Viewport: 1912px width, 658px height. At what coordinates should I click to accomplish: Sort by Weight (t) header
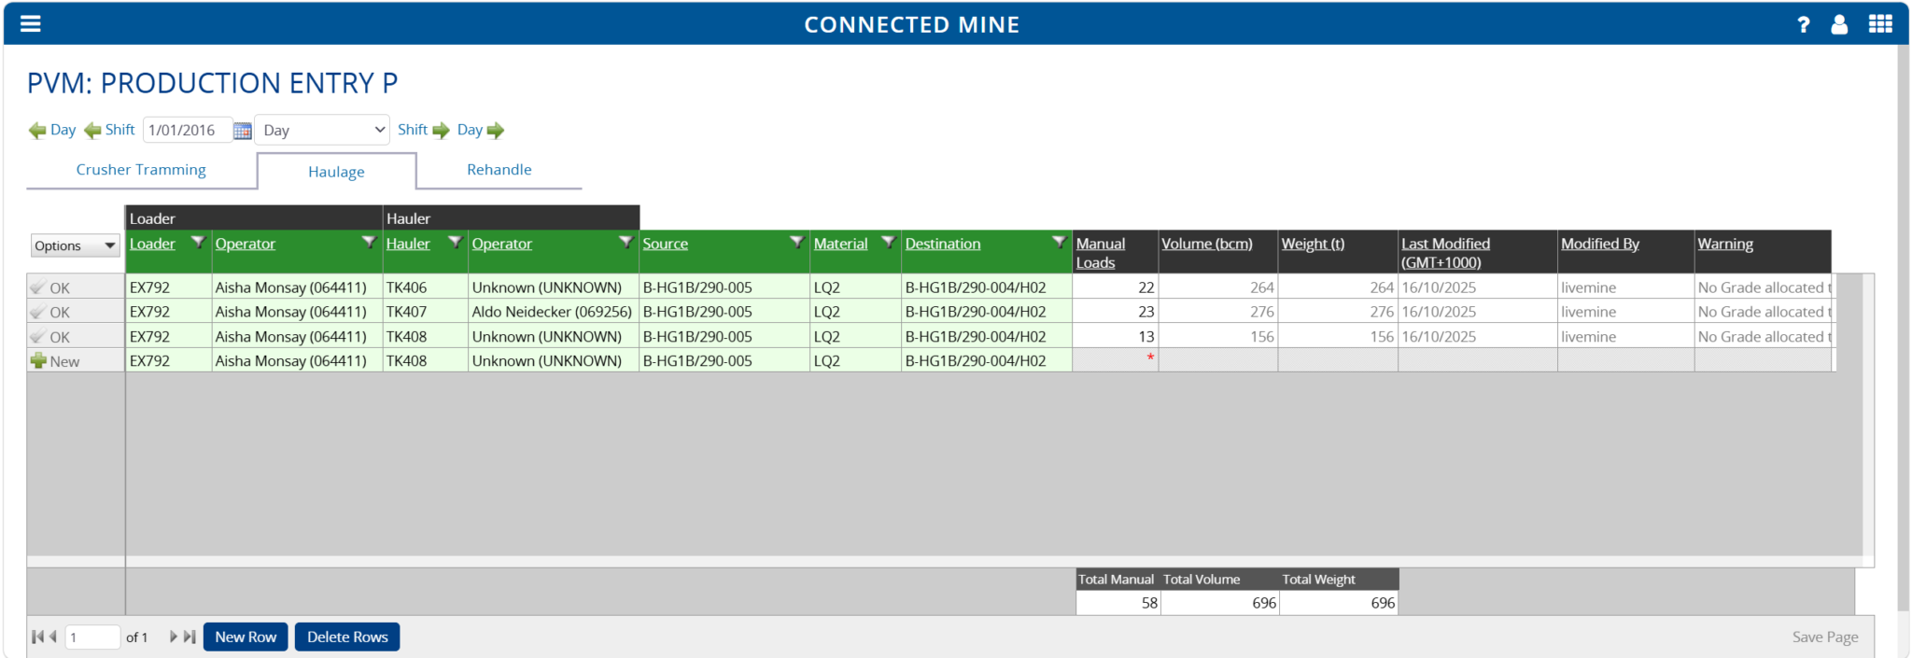click(x=1313, y=244)
